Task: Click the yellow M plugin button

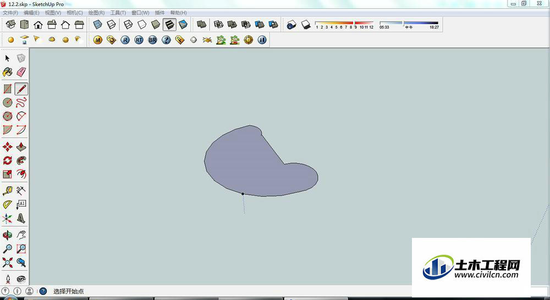Action: point(98,40)
